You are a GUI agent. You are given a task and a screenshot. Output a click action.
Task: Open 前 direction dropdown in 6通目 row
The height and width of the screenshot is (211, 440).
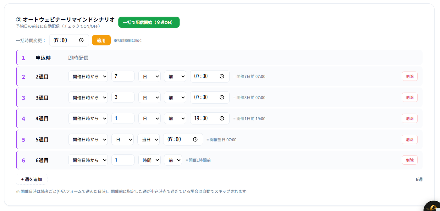pyautogui.click(x=173, y=160)
